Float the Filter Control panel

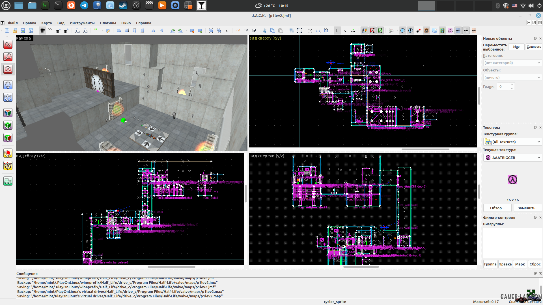pyautogui.click(x=536, y=218)
